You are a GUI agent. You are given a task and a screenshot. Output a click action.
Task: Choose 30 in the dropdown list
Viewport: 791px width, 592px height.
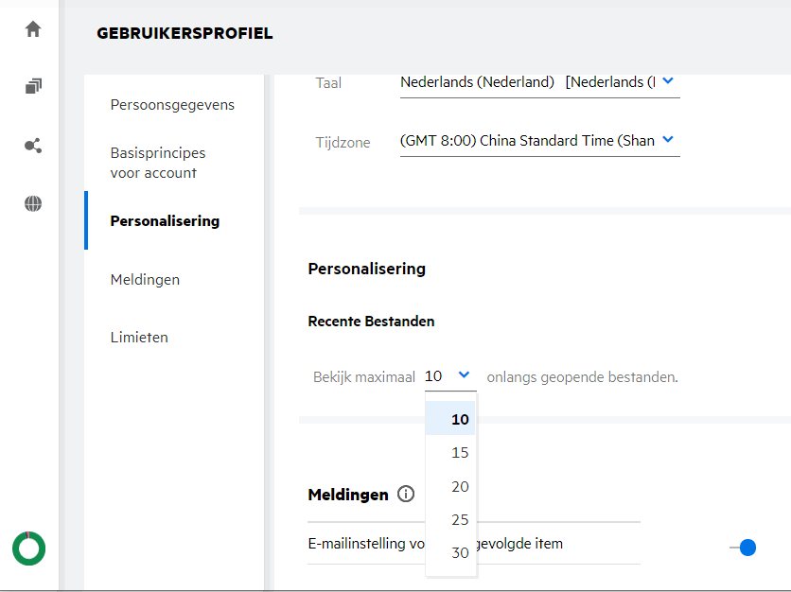click(x=460, y=552)
